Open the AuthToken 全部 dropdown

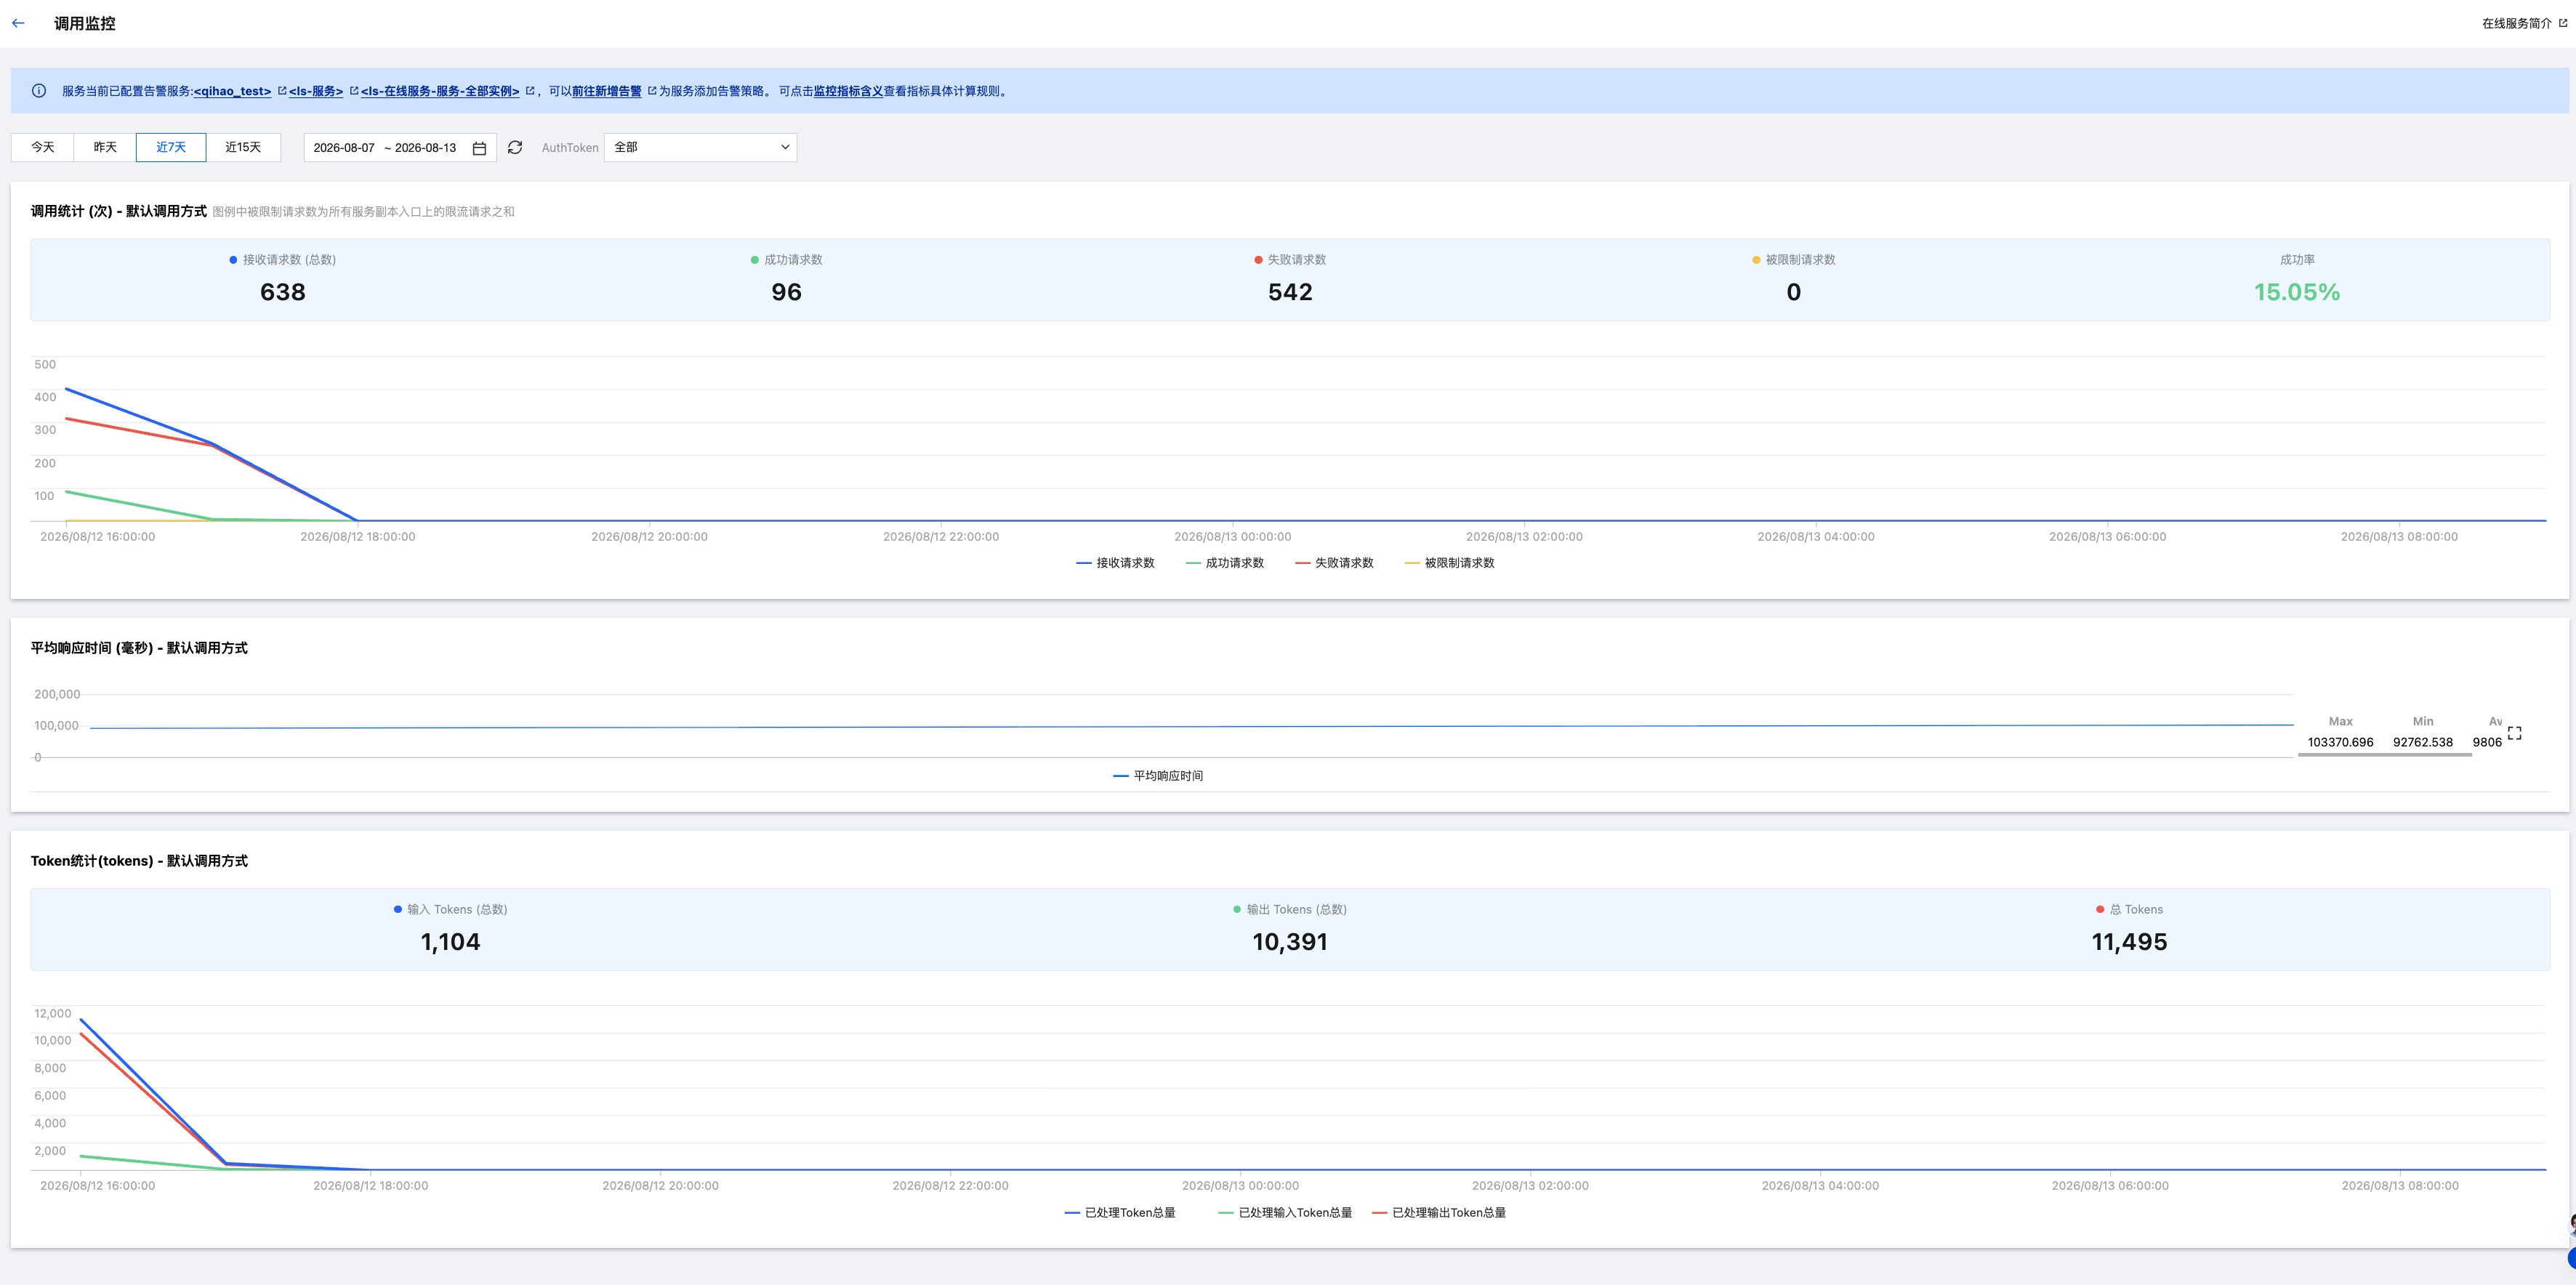pyautogui.click(x=700, y=147)
